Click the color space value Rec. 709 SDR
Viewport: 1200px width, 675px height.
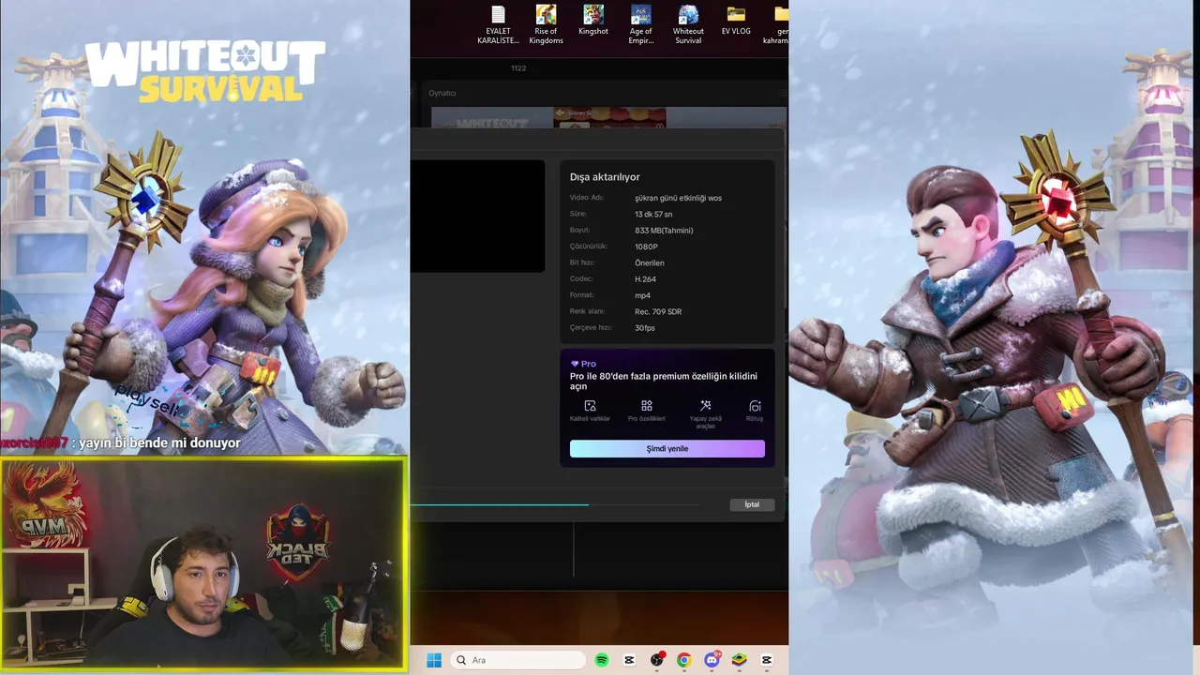(x=658, y=311)
